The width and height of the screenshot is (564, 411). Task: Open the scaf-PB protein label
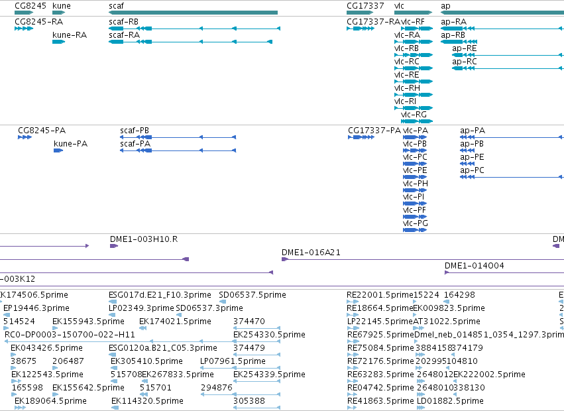click(135, 131)
